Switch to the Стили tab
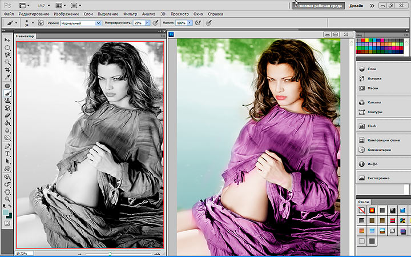 coord(363,202)
